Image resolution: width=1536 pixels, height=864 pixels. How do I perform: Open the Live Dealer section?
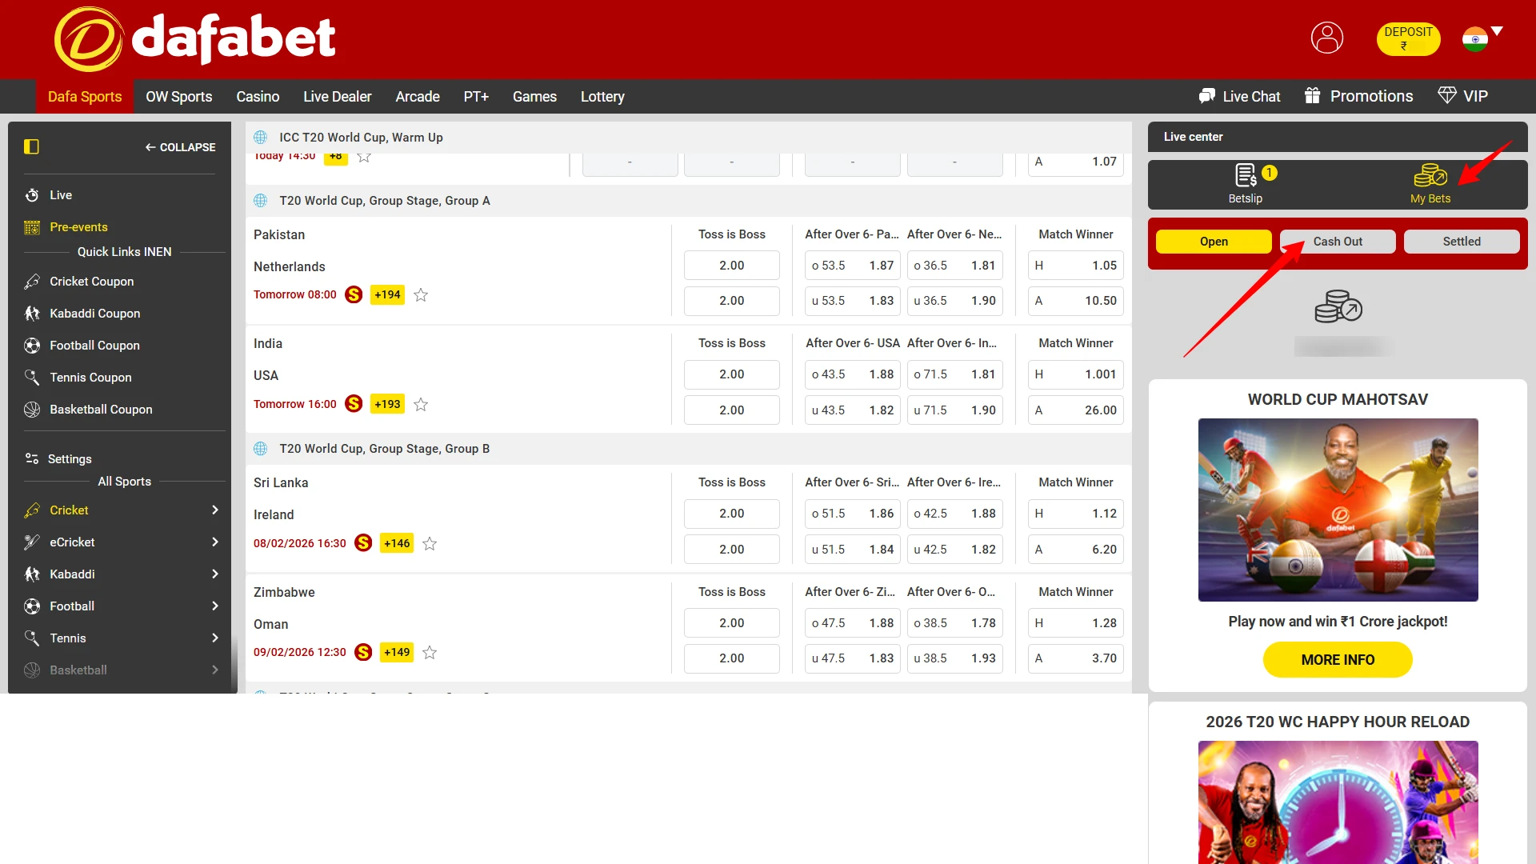(x=337, y=96)
